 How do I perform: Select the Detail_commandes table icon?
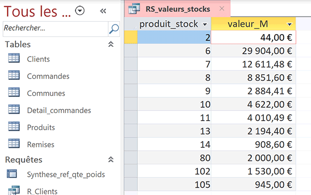point(14,109)
